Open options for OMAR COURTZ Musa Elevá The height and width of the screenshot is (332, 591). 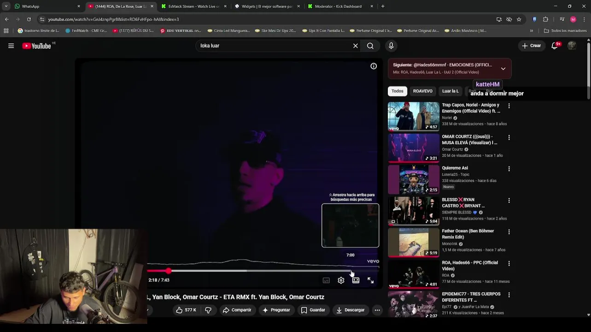[x=509, y=137]
